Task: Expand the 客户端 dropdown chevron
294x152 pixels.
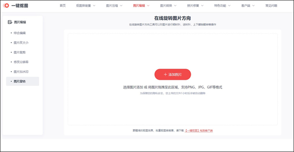Action: coord(253,6)
